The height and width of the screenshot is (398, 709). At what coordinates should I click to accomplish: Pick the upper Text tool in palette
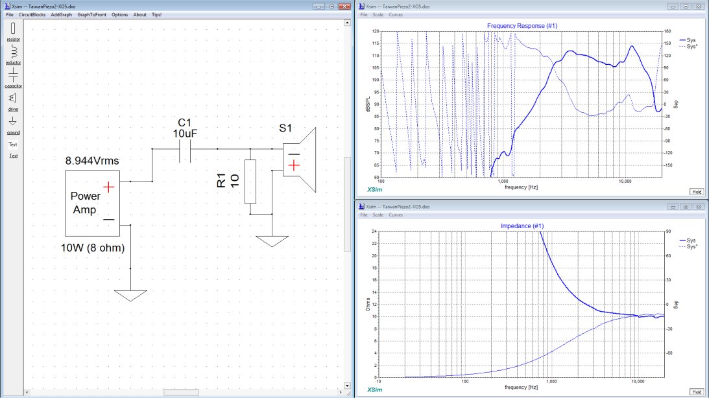pos(13,145)
